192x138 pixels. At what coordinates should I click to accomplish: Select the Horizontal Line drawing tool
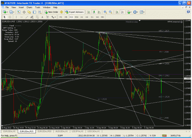[x=22, y=17]
